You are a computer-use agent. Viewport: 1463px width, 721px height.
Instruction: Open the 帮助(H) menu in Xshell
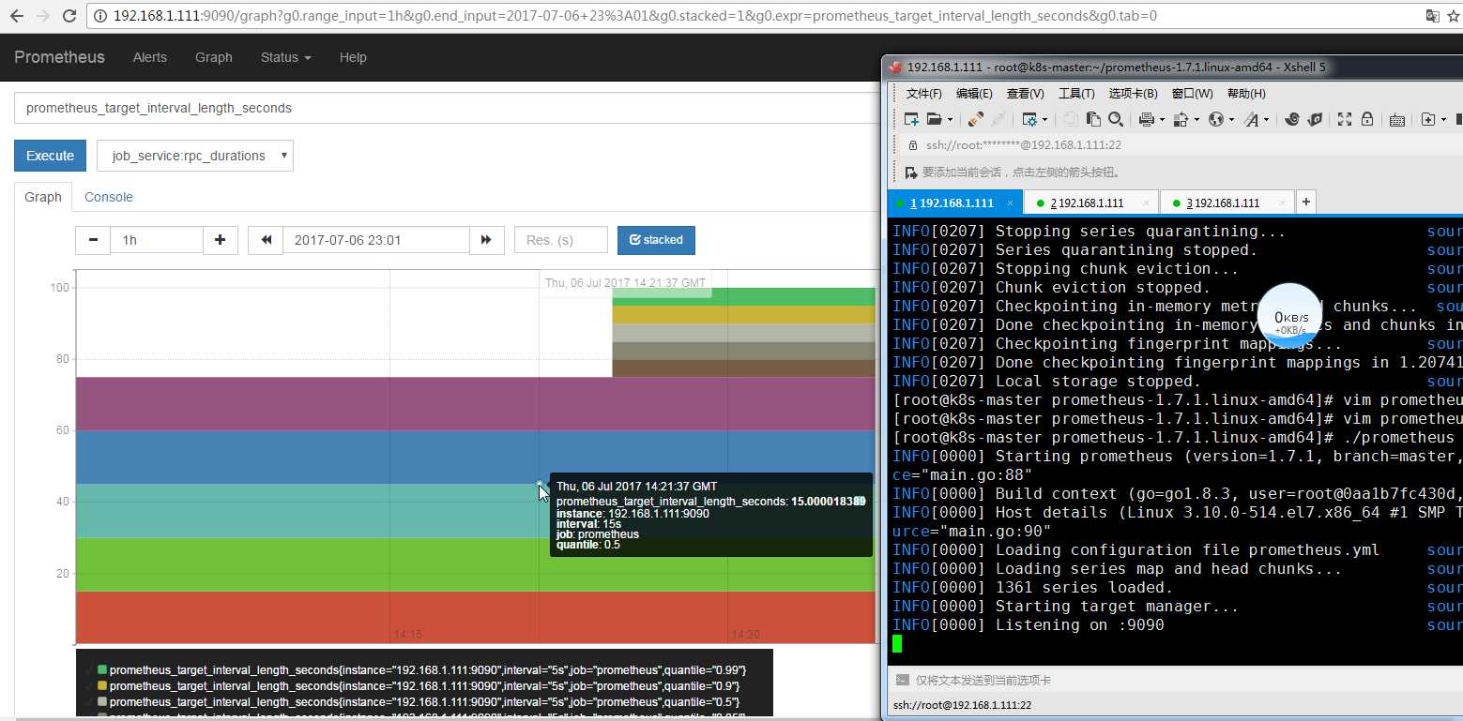click(x=1246, y=94)
